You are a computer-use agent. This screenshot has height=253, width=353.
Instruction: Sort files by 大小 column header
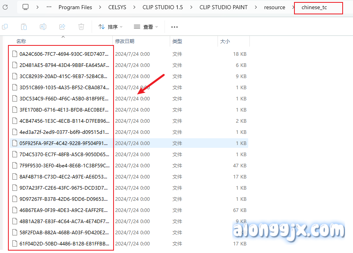coord(225,41)
